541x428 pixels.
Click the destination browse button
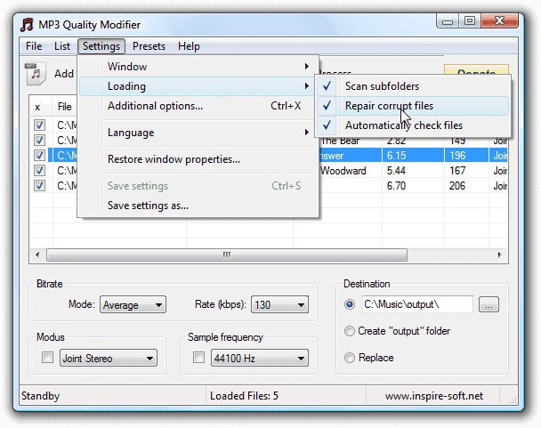489,304
